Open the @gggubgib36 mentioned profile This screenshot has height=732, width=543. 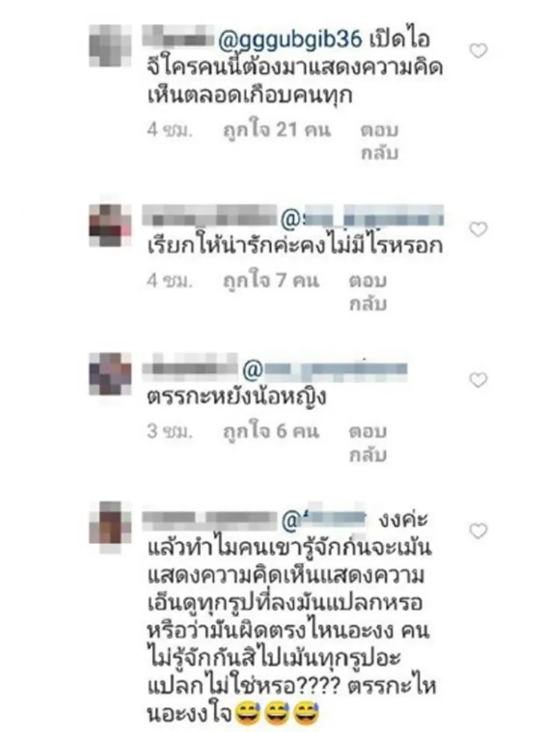(290, 40)
